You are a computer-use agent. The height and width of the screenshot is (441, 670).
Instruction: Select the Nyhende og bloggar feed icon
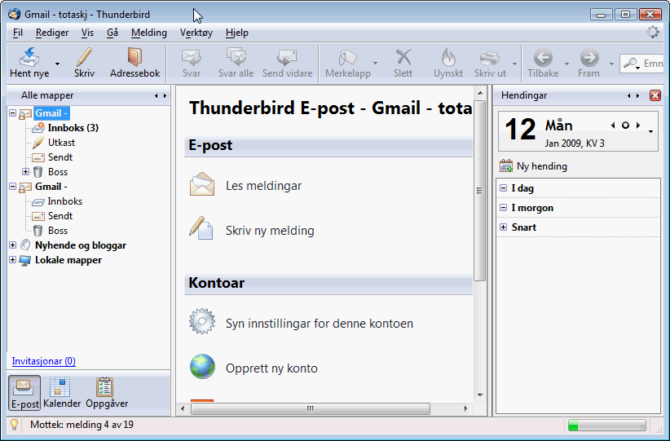coord(25,245)
